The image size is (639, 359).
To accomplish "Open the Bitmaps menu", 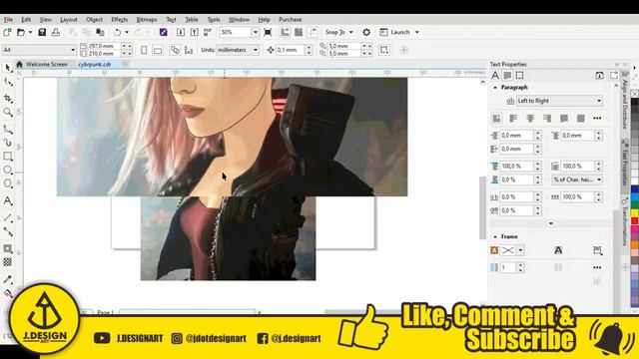I will point(147,20).
